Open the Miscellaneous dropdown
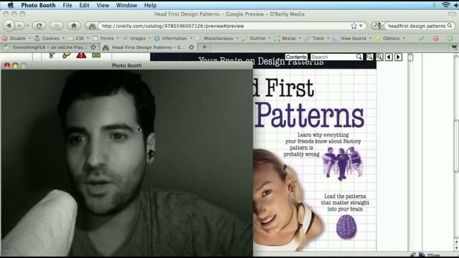This screenshot has width=459, height=258. pos(217,38)
